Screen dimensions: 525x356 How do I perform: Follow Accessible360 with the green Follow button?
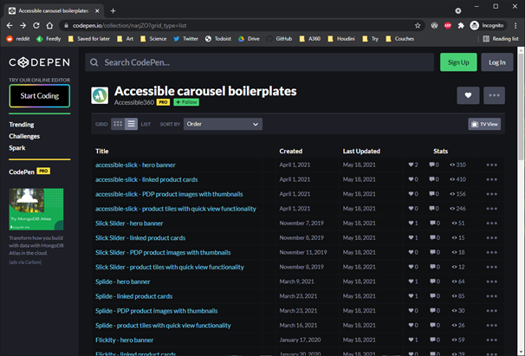coord(185,101)
